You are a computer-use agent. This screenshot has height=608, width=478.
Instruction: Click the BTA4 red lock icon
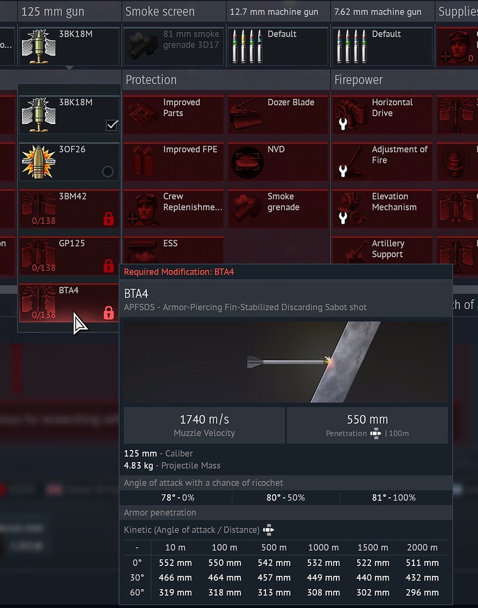click(109, 313)
